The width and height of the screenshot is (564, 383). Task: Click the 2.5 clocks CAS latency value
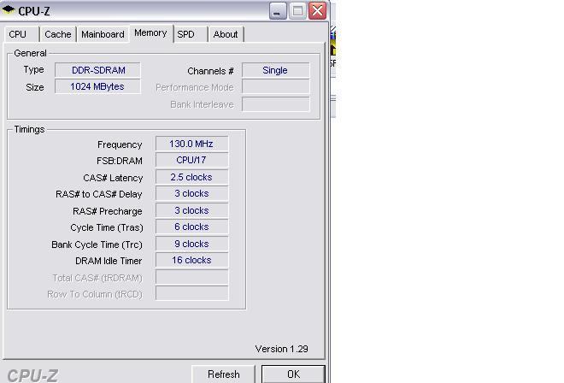191,177
